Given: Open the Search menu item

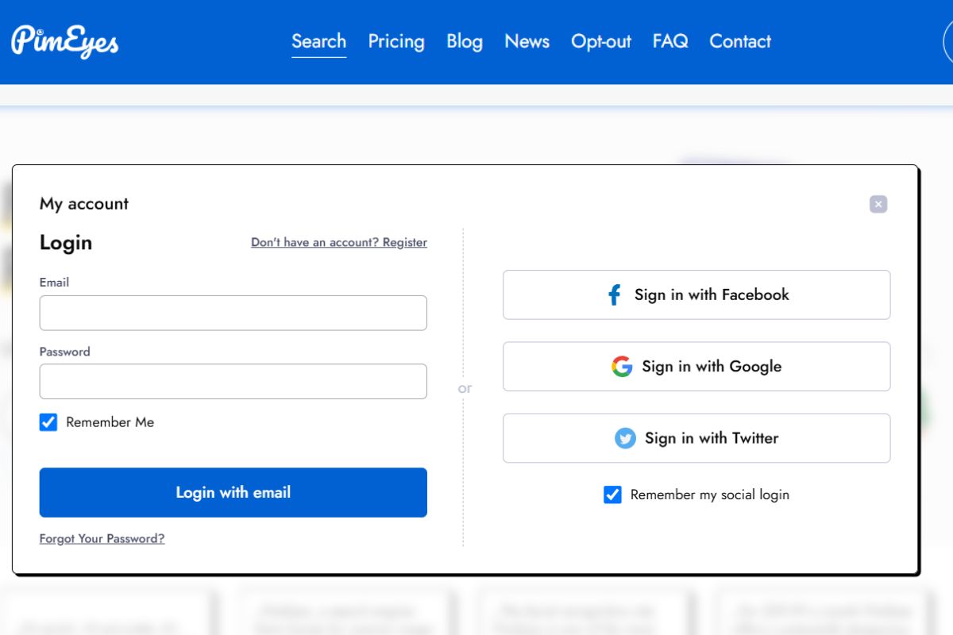Looking at the screenshot, I should pyautogui.click(x=318, y=41).
